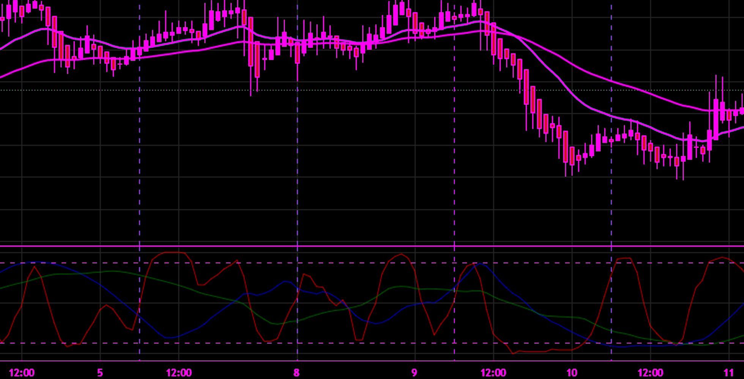Click the '12:00' label between dates 9 and 10

493,373
